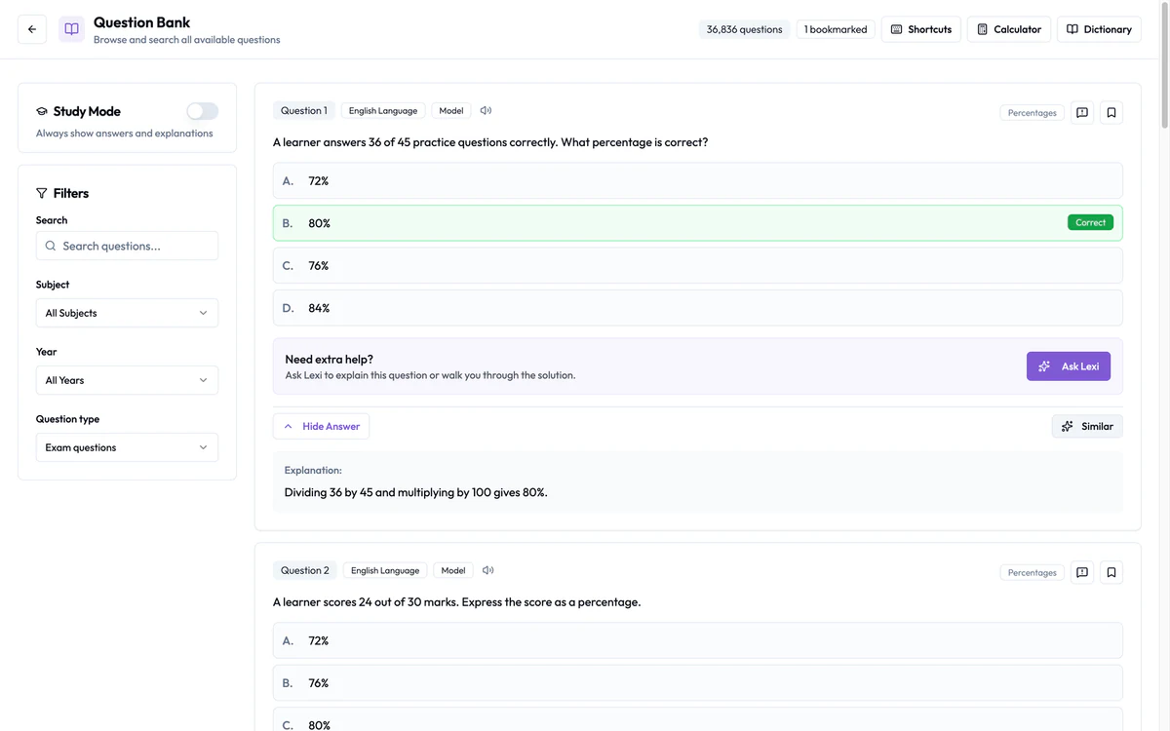This screenshot has width=1170, height=731.
Task: Click Question 1 Percentages topic tag
Action: coord(1033,113)
